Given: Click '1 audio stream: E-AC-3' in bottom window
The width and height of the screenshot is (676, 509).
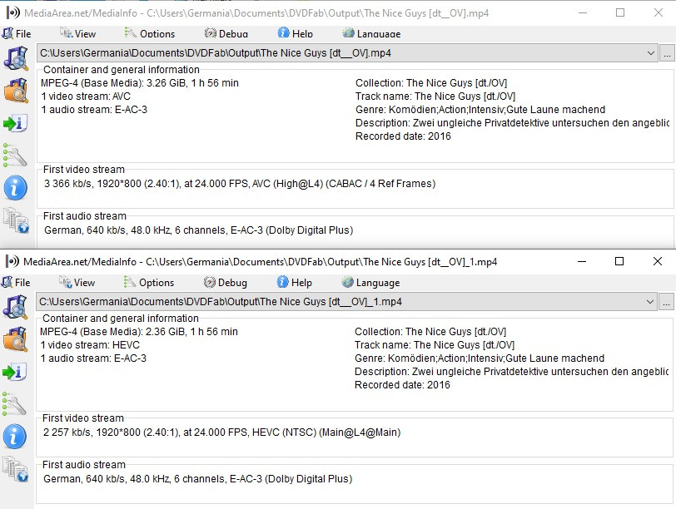Looking at the screenshot, I should tap(93, 358).
